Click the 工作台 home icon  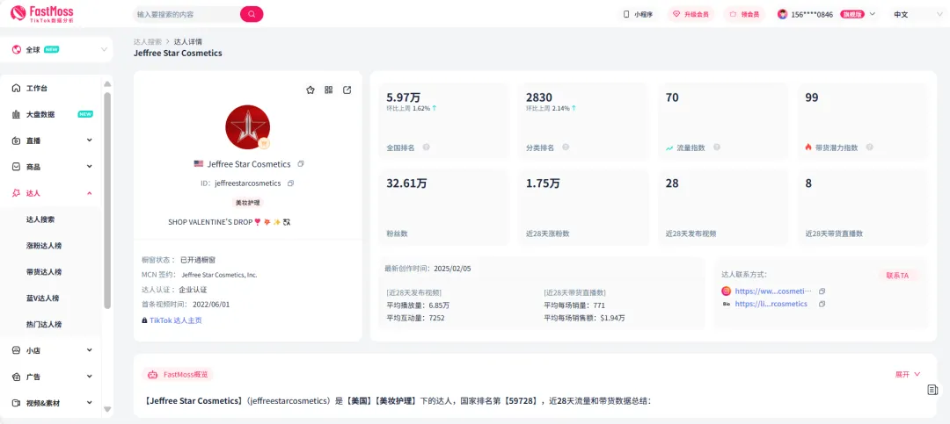click(x=17, y=89)
